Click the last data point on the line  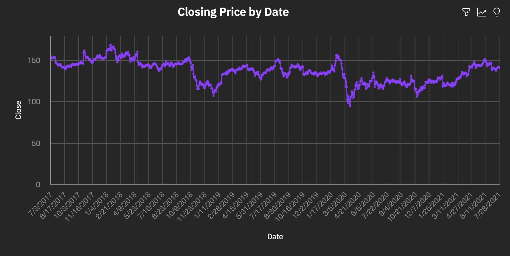tap(499, 67)
